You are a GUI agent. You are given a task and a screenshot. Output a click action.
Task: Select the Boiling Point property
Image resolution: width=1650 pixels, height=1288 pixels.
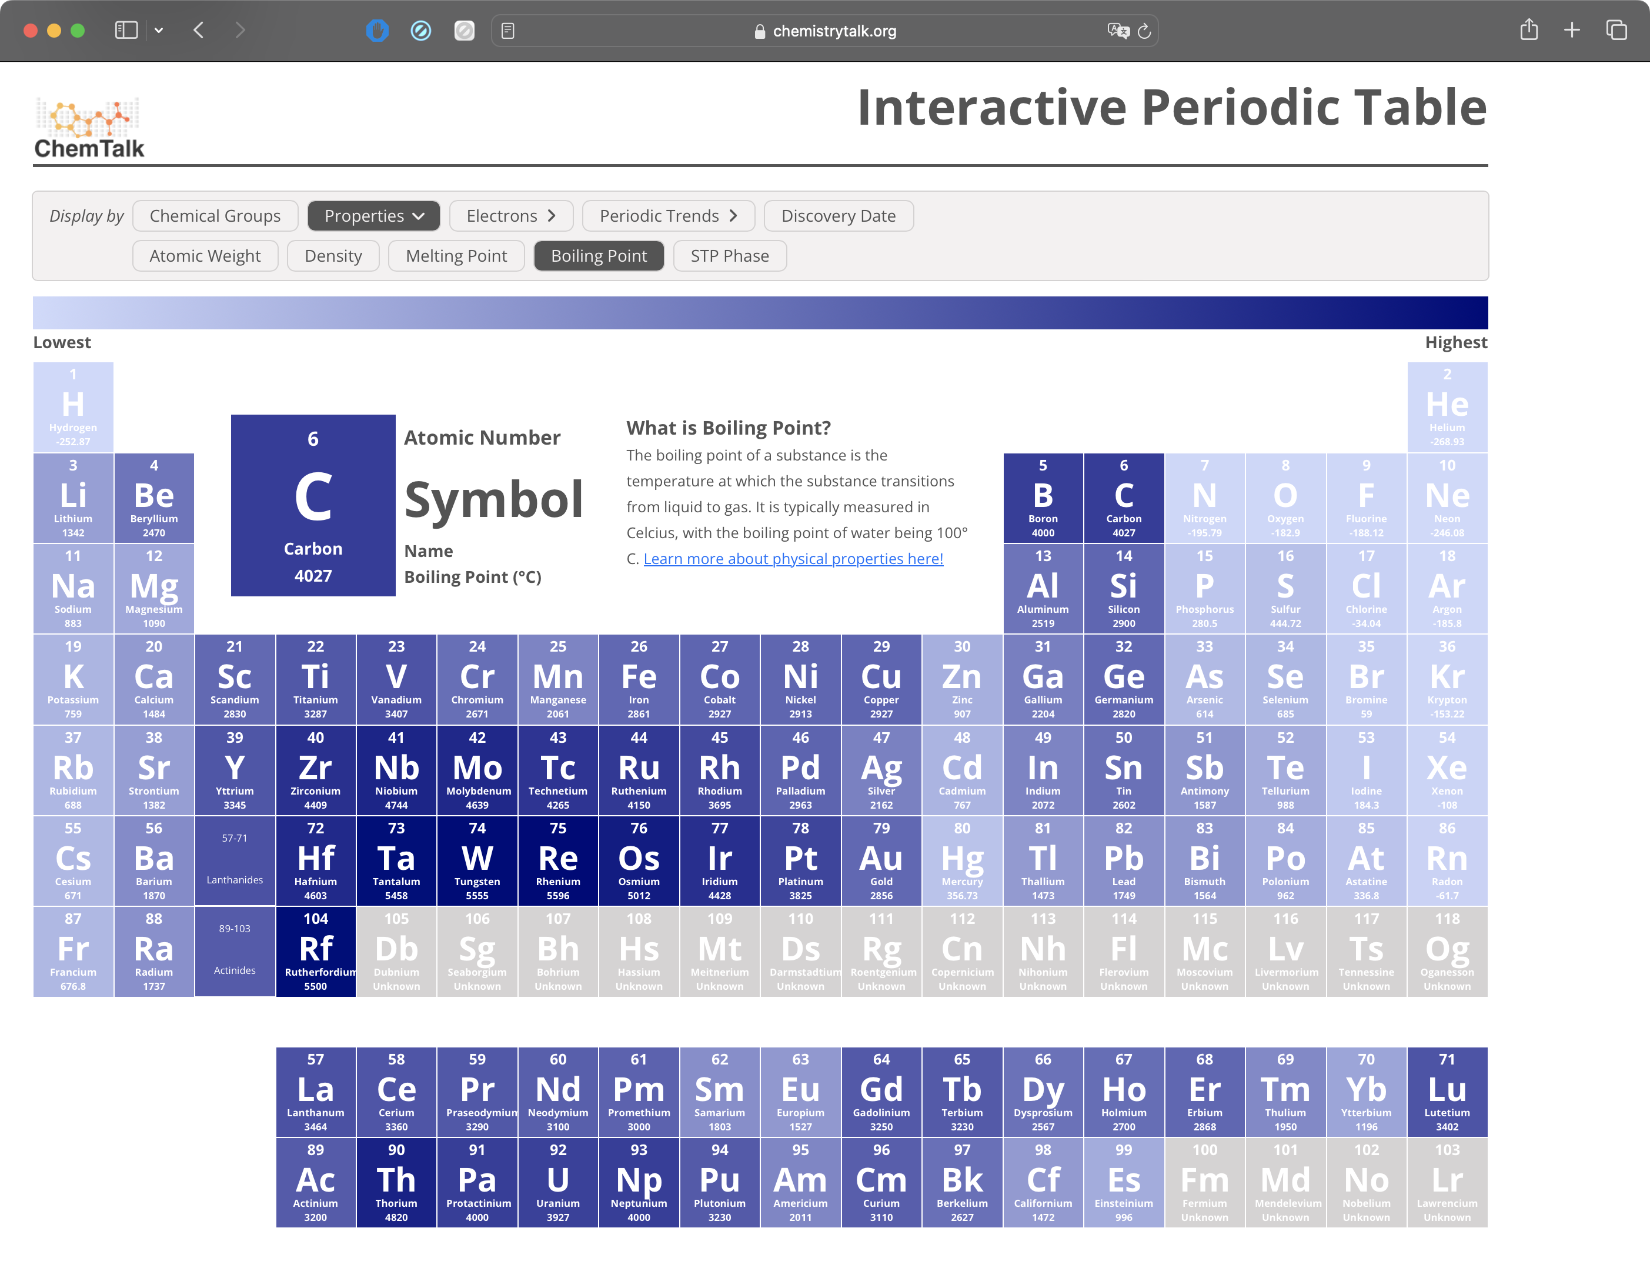coord(599,255)
